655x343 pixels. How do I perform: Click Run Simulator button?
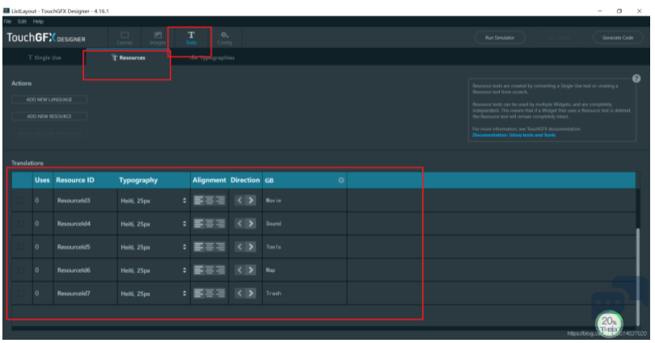click(x=500, y=37)
